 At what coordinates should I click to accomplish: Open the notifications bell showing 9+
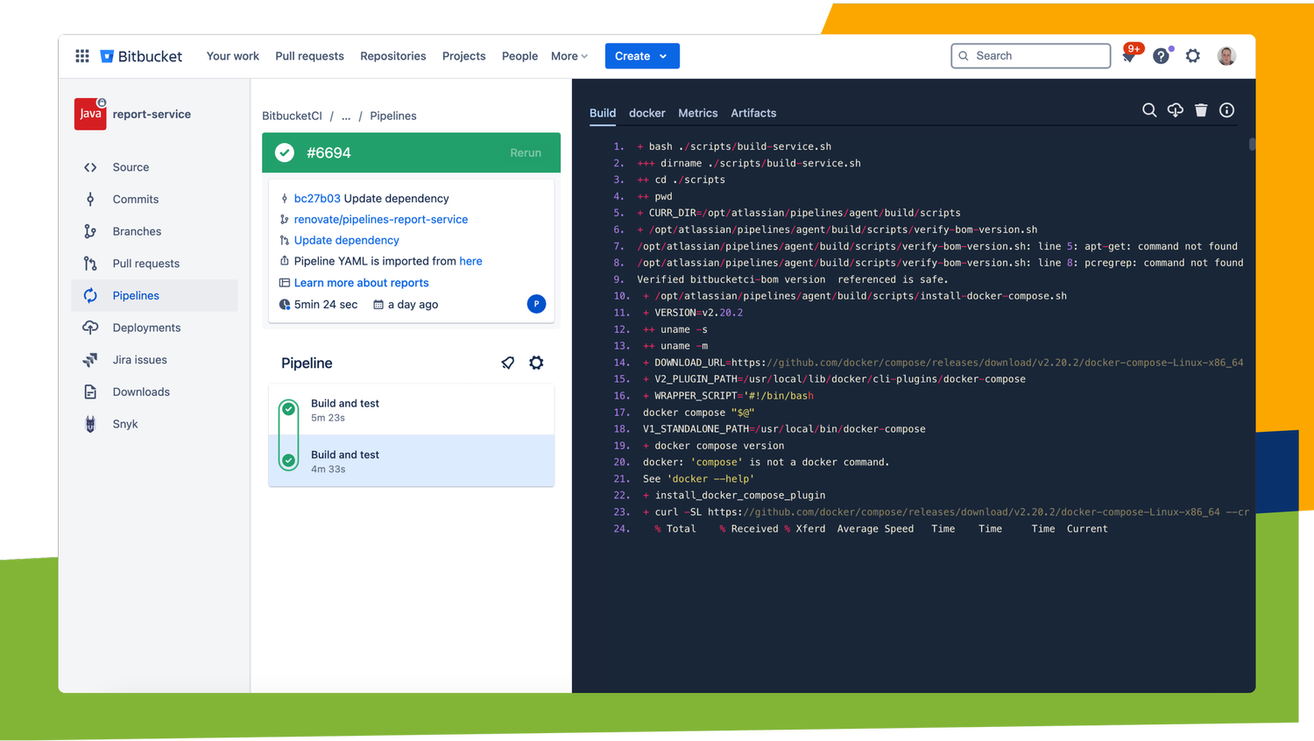[1130, 54]
